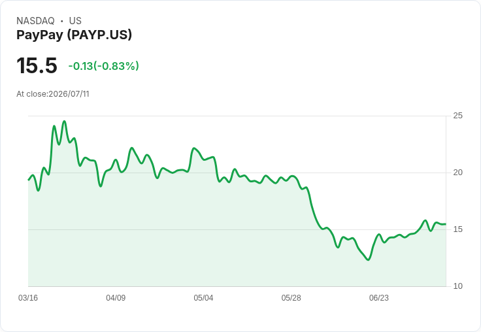Screen dimensions: 481x332
Task: Click the 25 price axis label
Action: (457, 116)
